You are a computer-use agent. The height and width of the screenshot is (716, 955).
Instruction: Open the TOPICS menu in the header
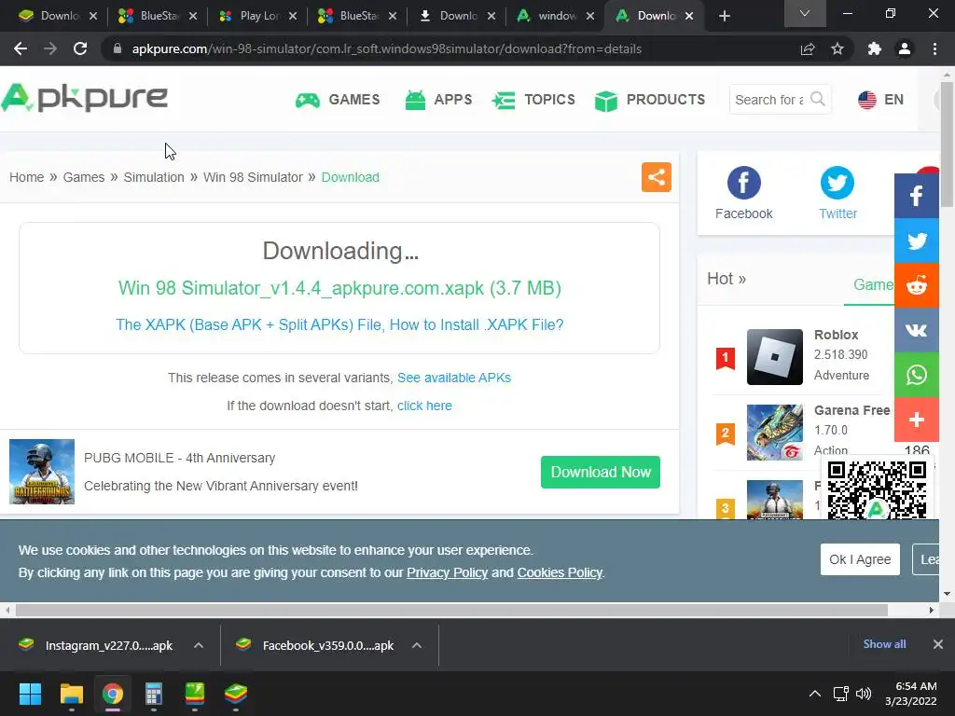[533, 100]
